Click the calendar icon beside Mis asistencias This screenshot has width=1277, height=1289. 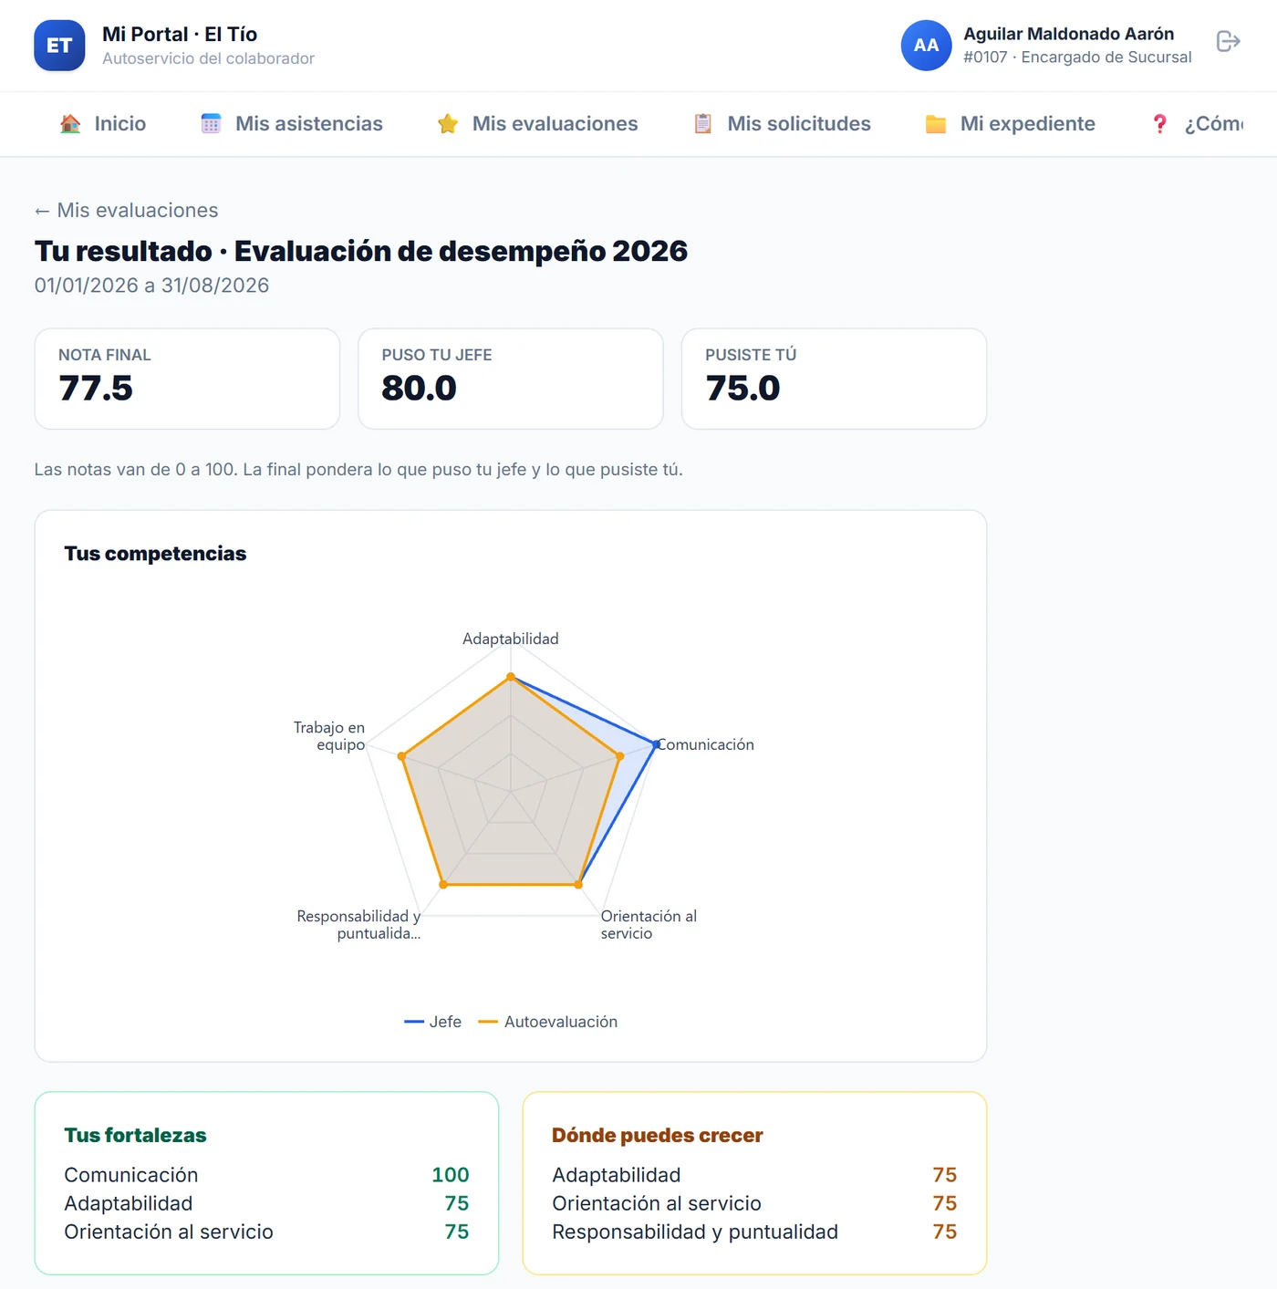(x=211, y=124)
